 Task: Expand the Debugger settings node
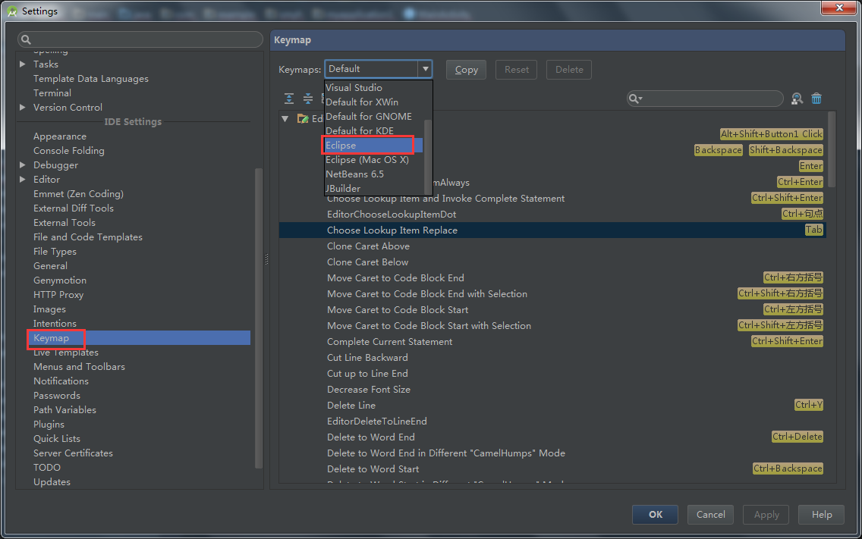click(x=23, y=165)
